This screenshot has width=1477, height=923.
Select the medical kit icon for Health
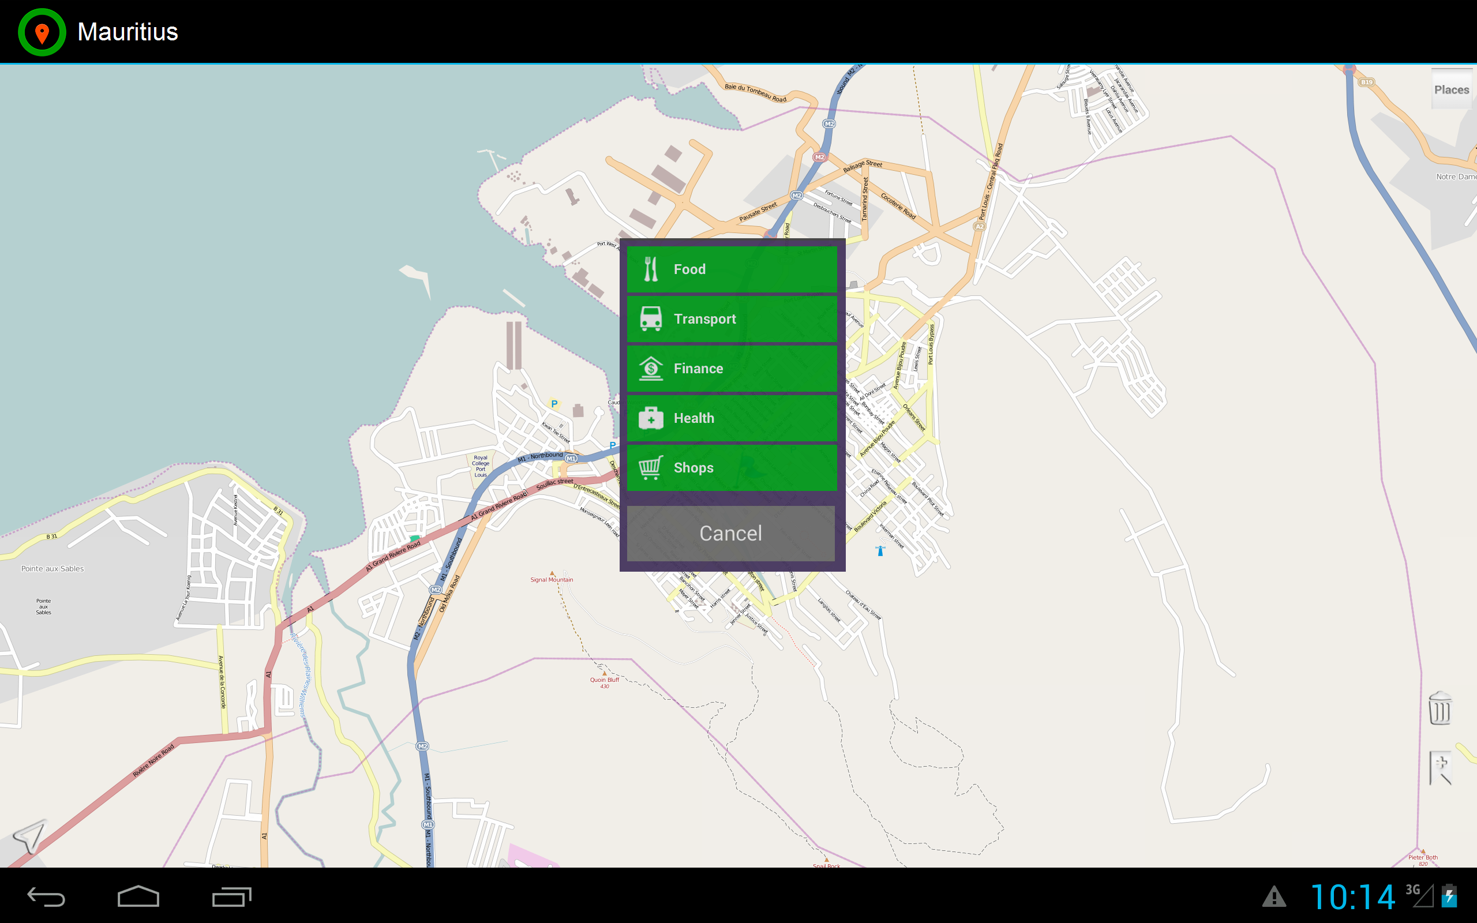pyautogui.click(x=651, y=418)
